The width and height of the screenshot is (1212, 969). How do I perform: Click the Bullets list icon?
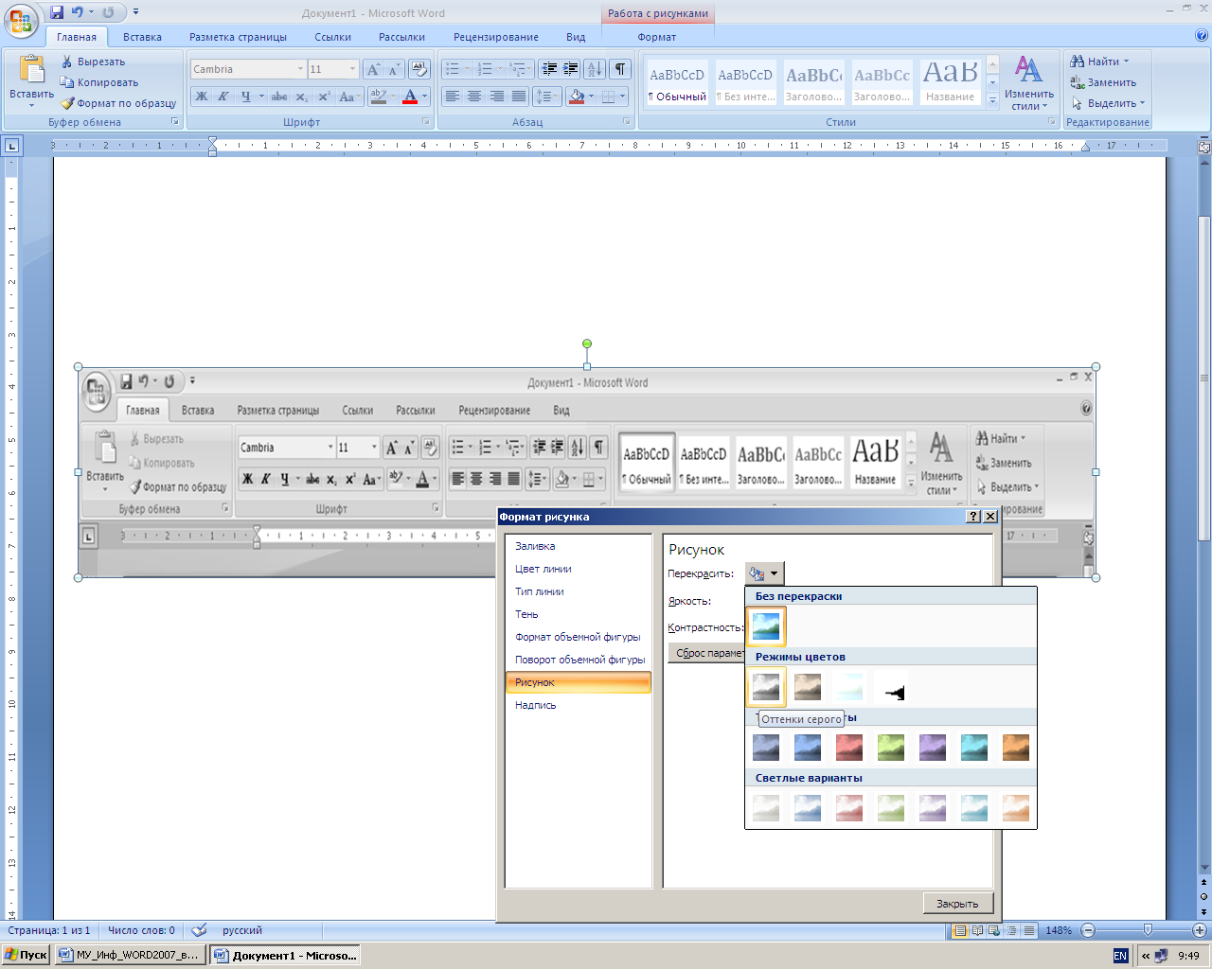453,69
